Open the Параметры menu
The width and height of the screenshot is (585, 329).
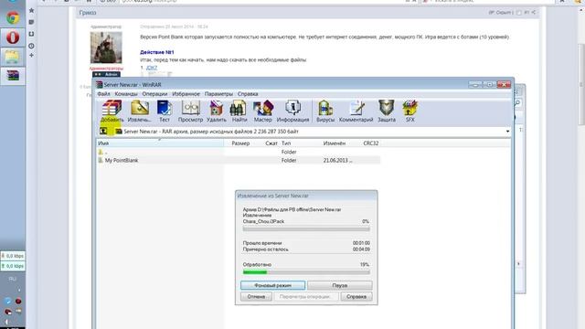tap(218, 94)
